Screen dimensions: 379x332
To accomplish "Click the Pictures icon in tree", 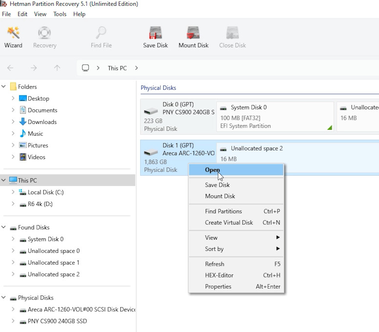I will [x=23, y=145].
